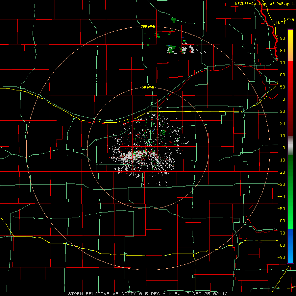Click the -20 value on the velocity scale
Image resolution: width=296 pixels, height=296 pixels.
point(281,172)
